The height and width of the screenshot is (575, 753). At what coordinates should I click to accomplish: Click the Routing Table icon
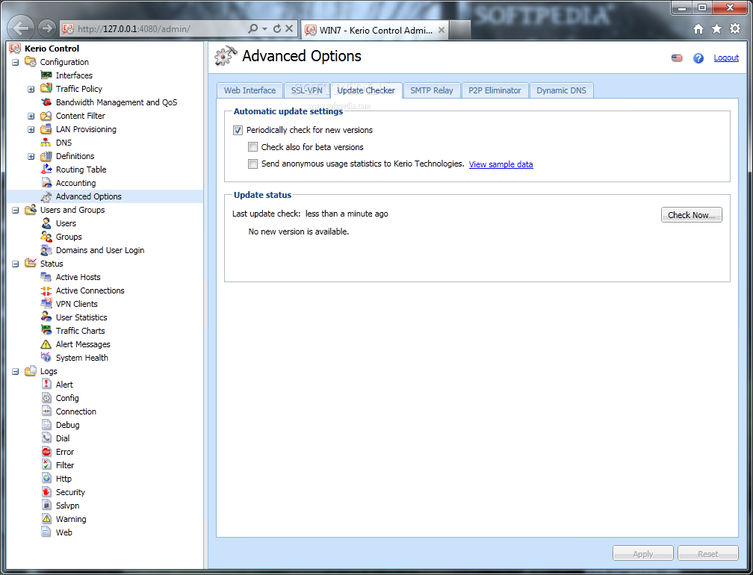coord(46,170)
